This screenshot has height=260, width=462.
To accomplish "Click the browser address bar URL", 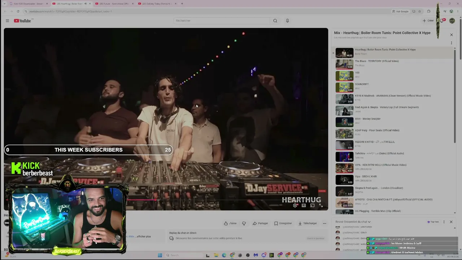I will tap(70, 11).
